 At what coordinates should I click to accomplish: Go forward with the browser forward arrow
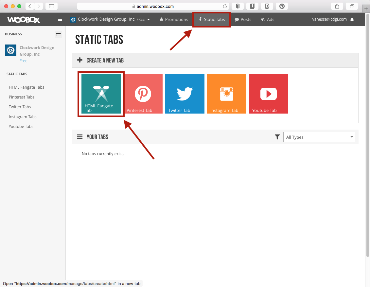[39, 6]
